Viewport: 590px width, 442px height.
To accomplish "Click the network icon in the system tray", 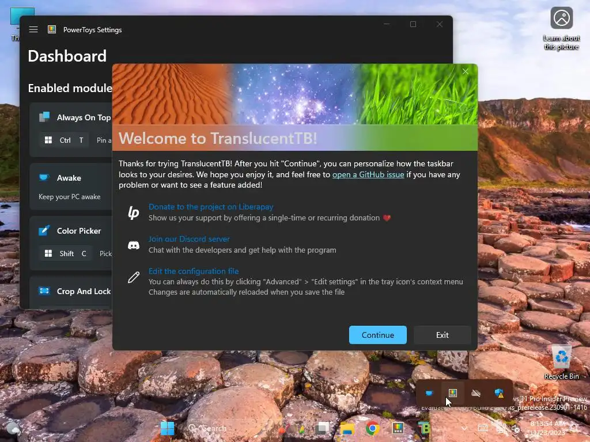I will click(x=501, y=428).
